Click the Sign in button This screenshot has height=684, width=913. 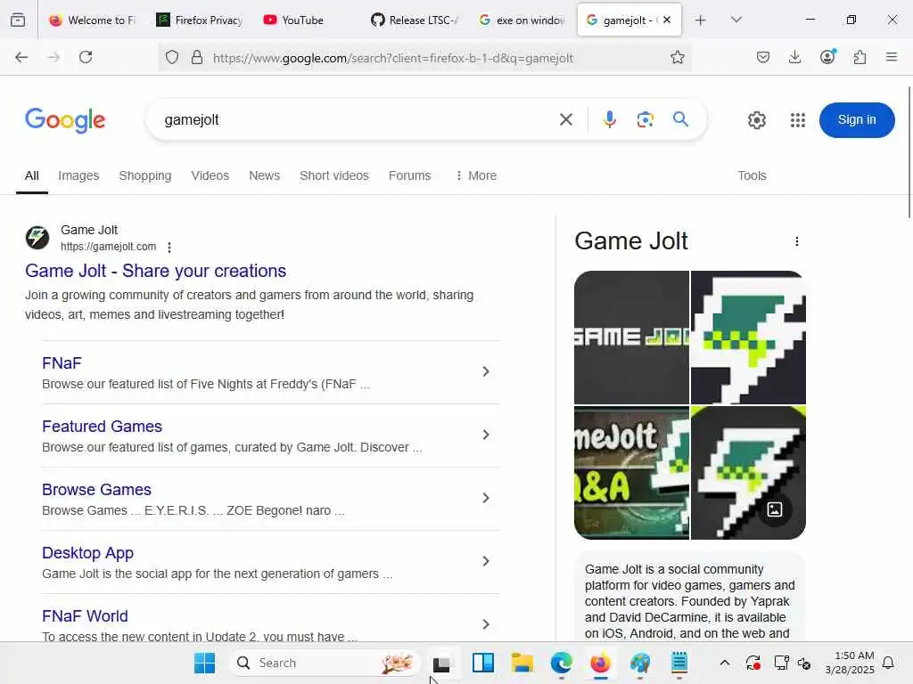pos(857,120)
